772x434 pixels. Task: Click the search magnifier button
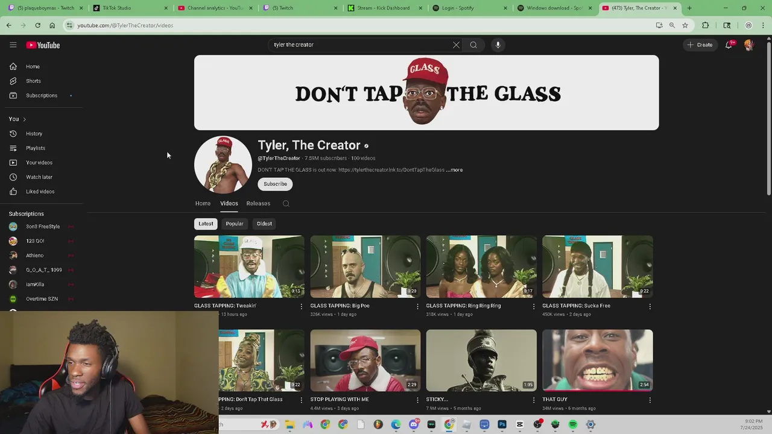point(473,45)
